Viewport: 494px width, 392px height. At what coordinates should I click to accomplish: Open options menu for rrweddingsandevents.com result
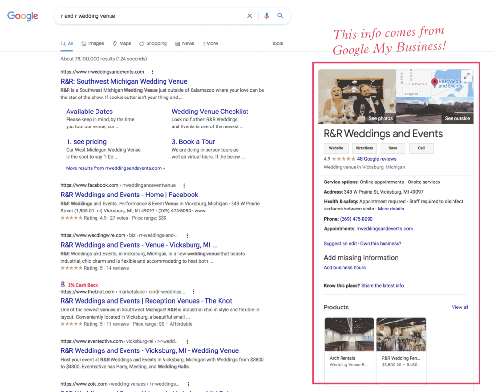[153, 72]
